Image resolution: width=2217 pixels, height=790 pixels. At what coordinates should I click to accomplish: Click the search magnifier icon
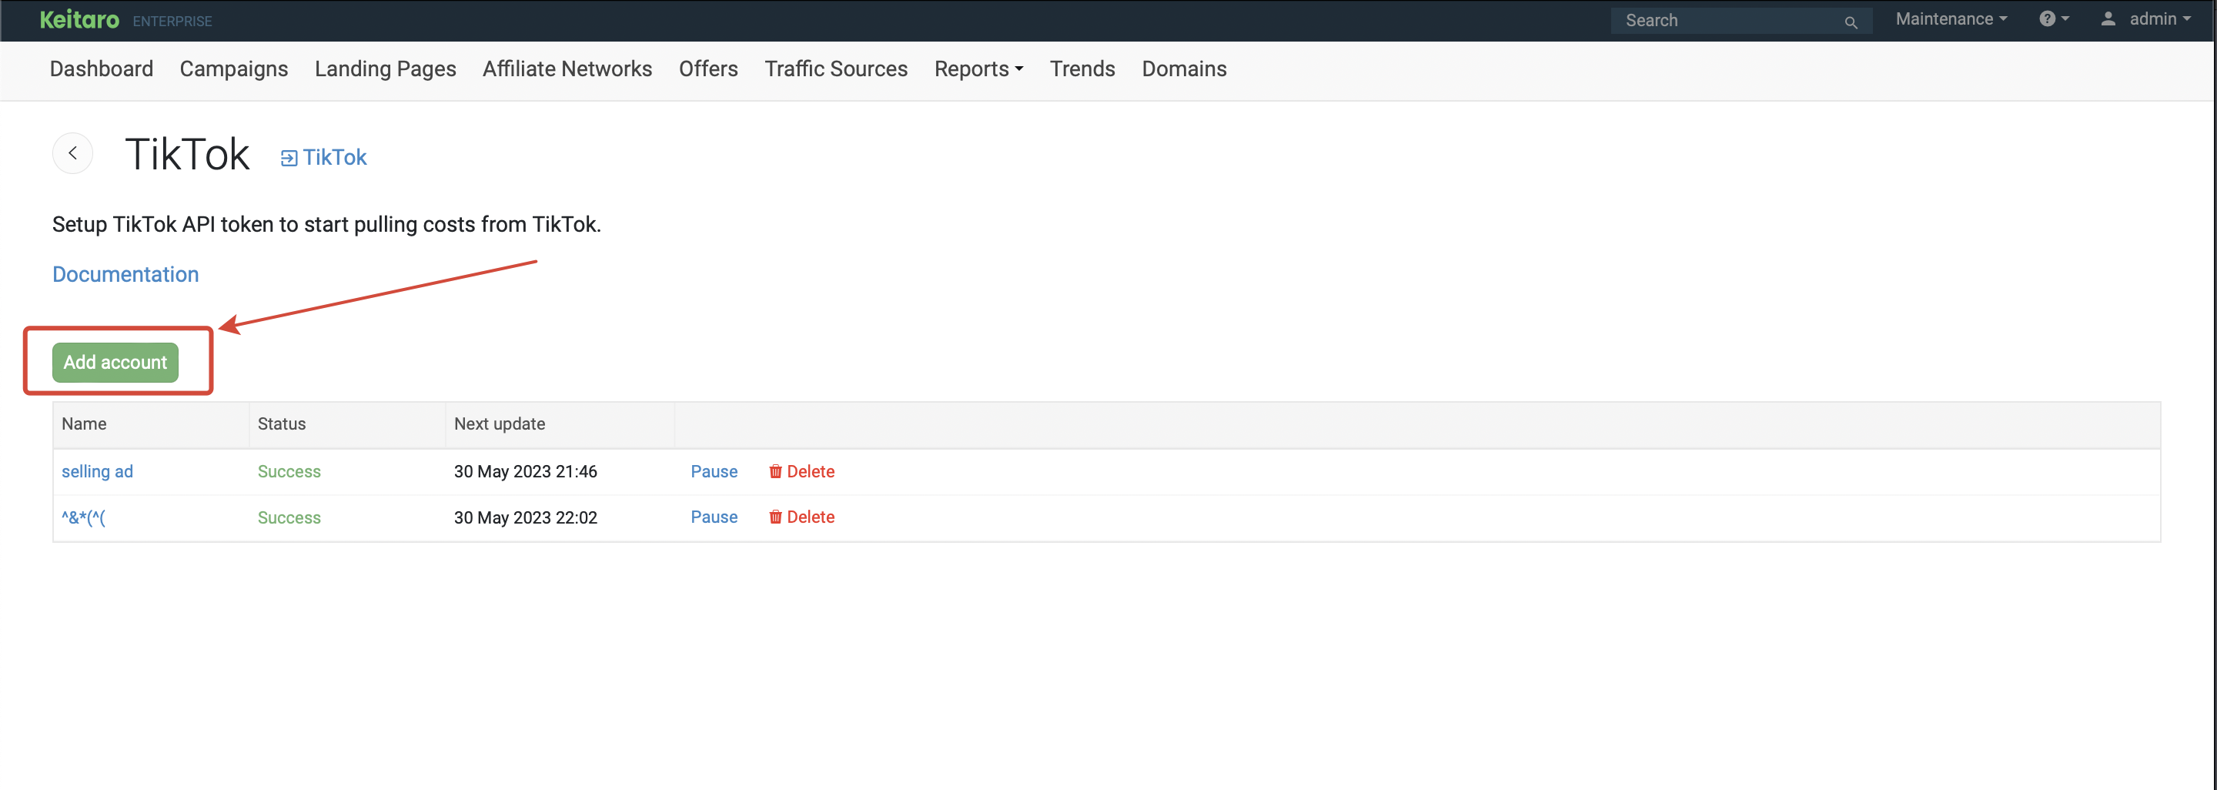click(1851, 22)
